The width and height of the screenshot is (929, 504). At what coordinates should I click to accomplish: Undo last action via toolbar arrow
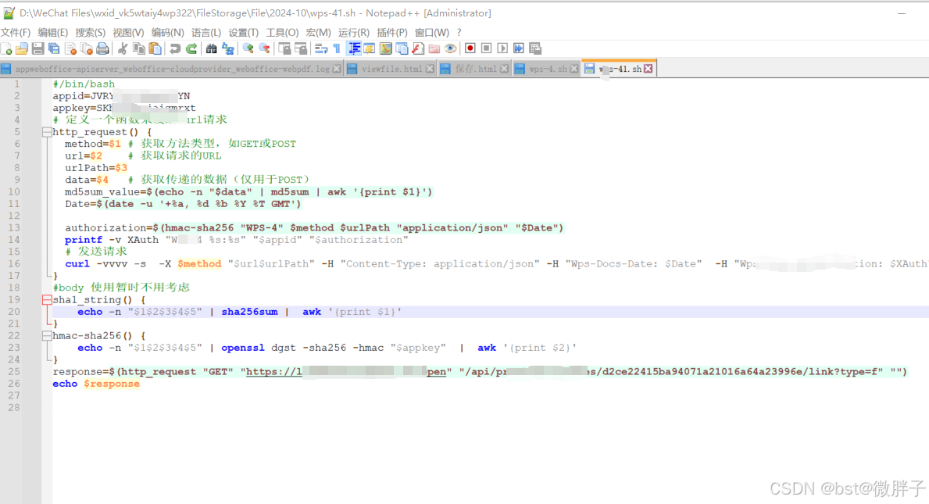pyautogui.click(x=175, y=48)
